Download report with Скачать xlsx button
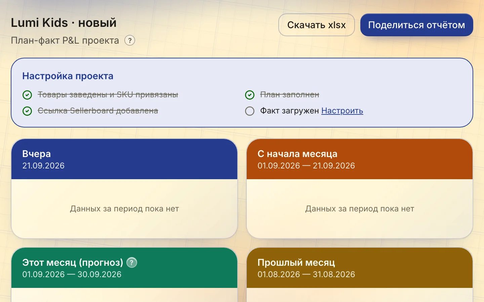The width and height of the screenshot is (484, 302). (317, 25)
